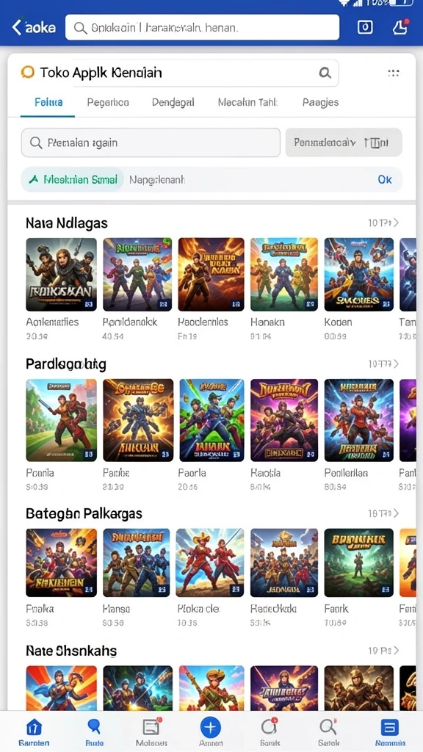Viewport: 423px width, 752px height.
Task: Open the Aplentatlies game thumbnail
Action: tap(62, 275)
